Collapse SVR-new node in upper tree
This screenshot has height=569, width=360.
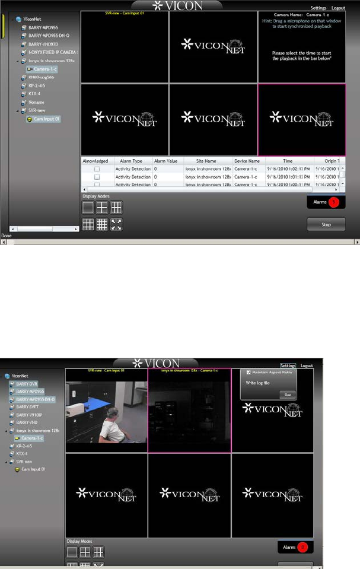pyautogui.click(x=17, y=111)
